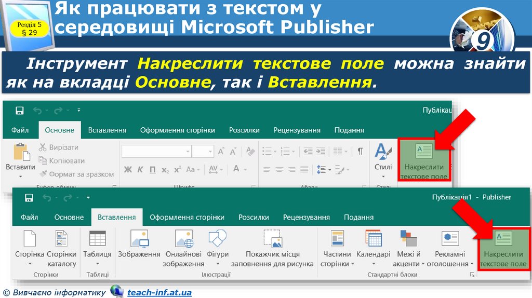Screen dimensions: 532x298
Task: Open the Розсилки tab in the lower window
Action: (254, 218)
